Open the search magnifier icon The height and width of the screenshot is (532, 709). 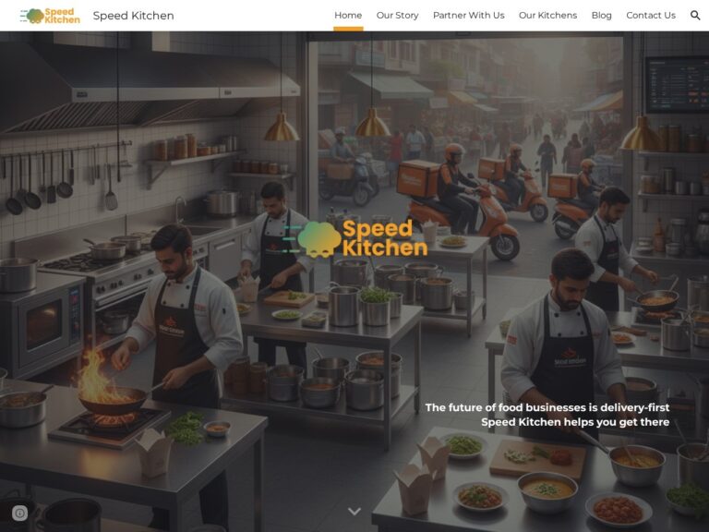pos(695,16)
